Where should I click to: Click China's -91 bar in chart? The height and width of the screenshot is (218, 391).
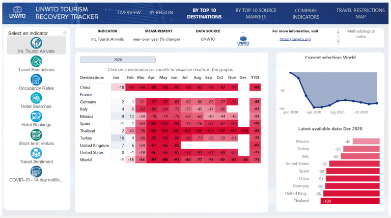point(353,179)
